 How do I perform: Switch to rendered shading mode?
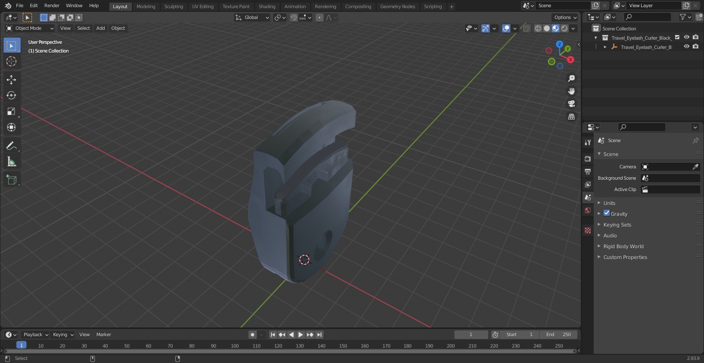point(564,28)
